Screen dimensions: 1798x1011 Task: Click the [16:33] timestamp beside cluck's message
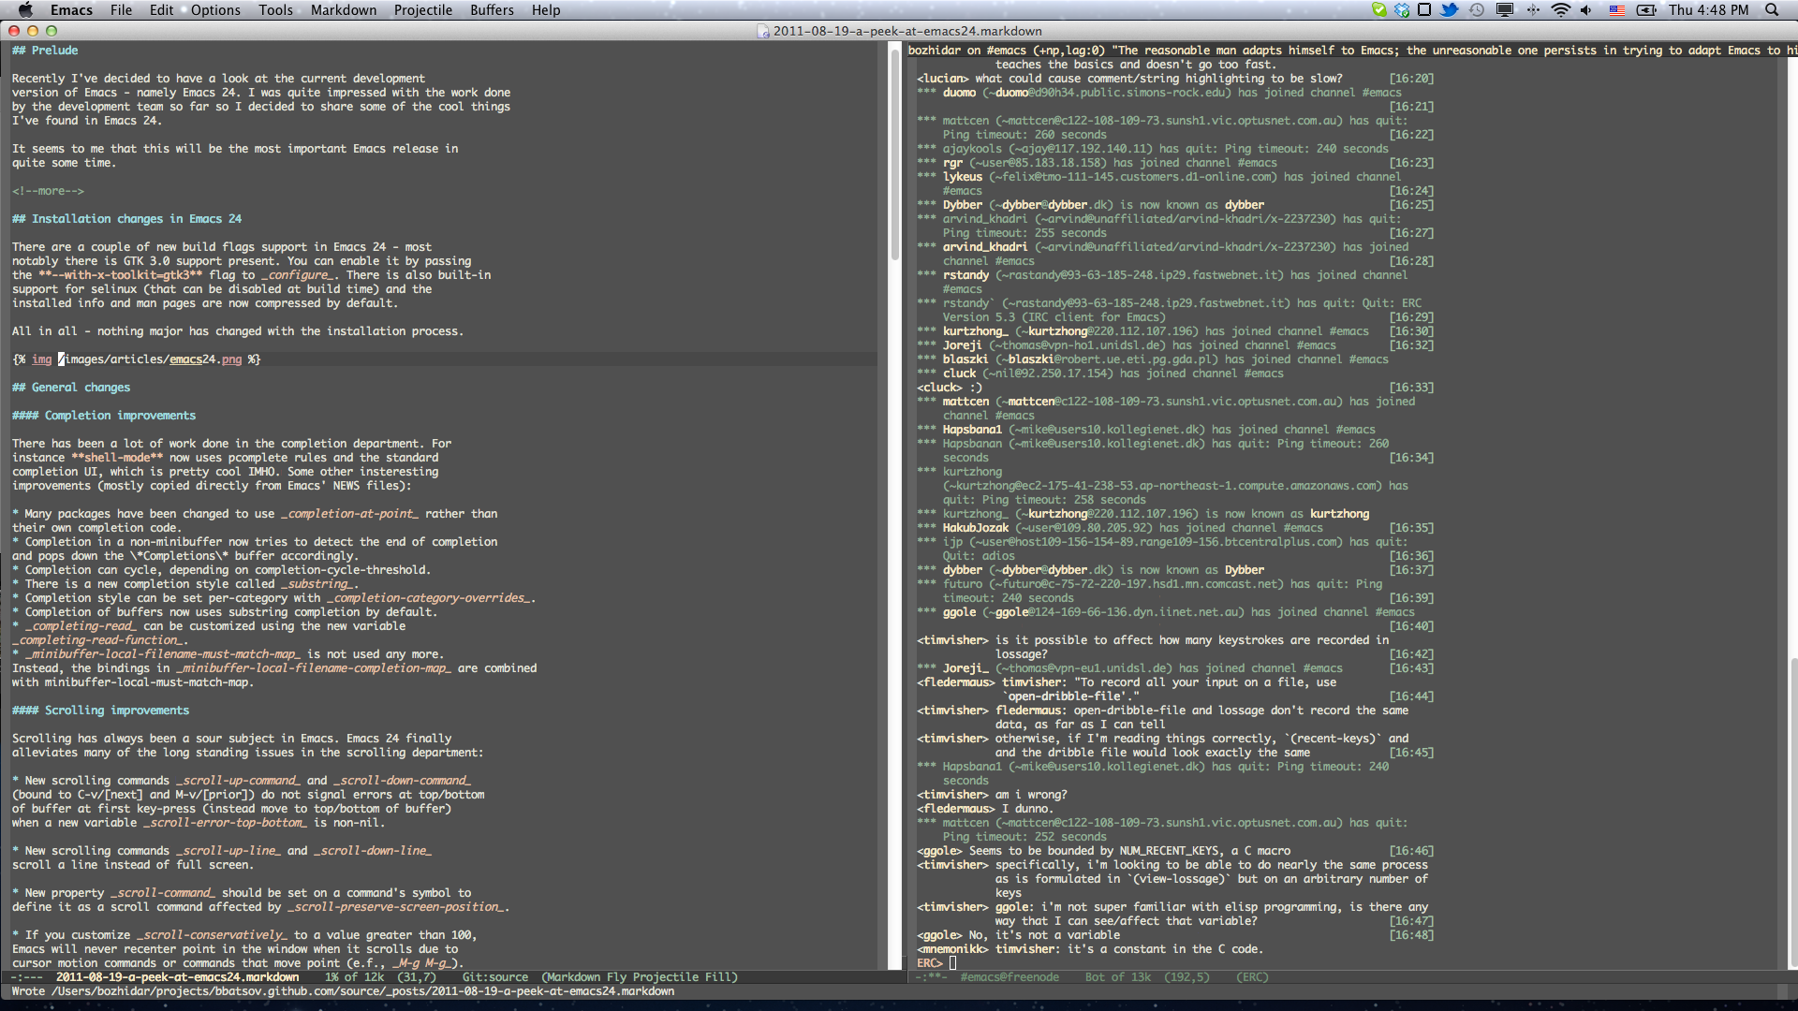tap(1411, 388)
